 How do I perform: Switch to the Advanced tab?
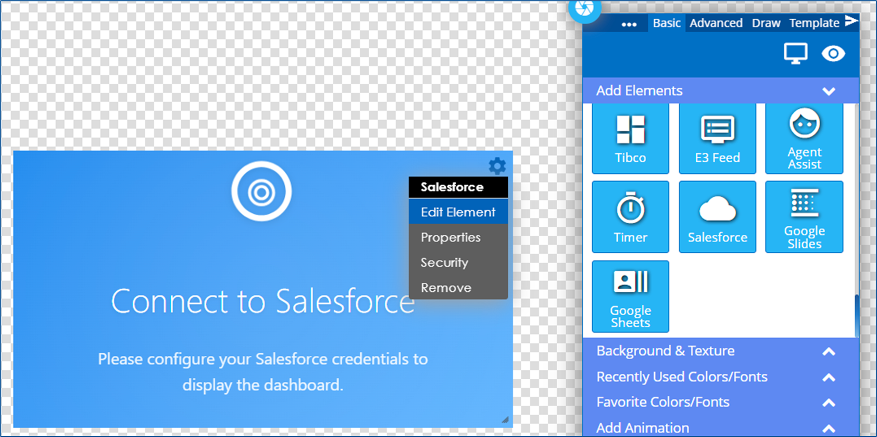coord(716,23)
